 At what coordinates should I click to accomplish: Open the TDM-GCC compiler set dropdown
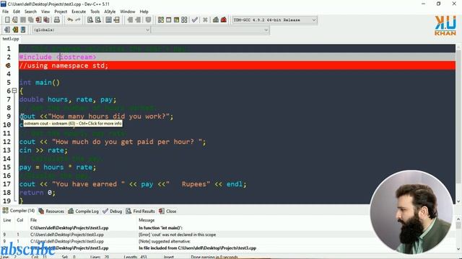click(x=274, y=20)
